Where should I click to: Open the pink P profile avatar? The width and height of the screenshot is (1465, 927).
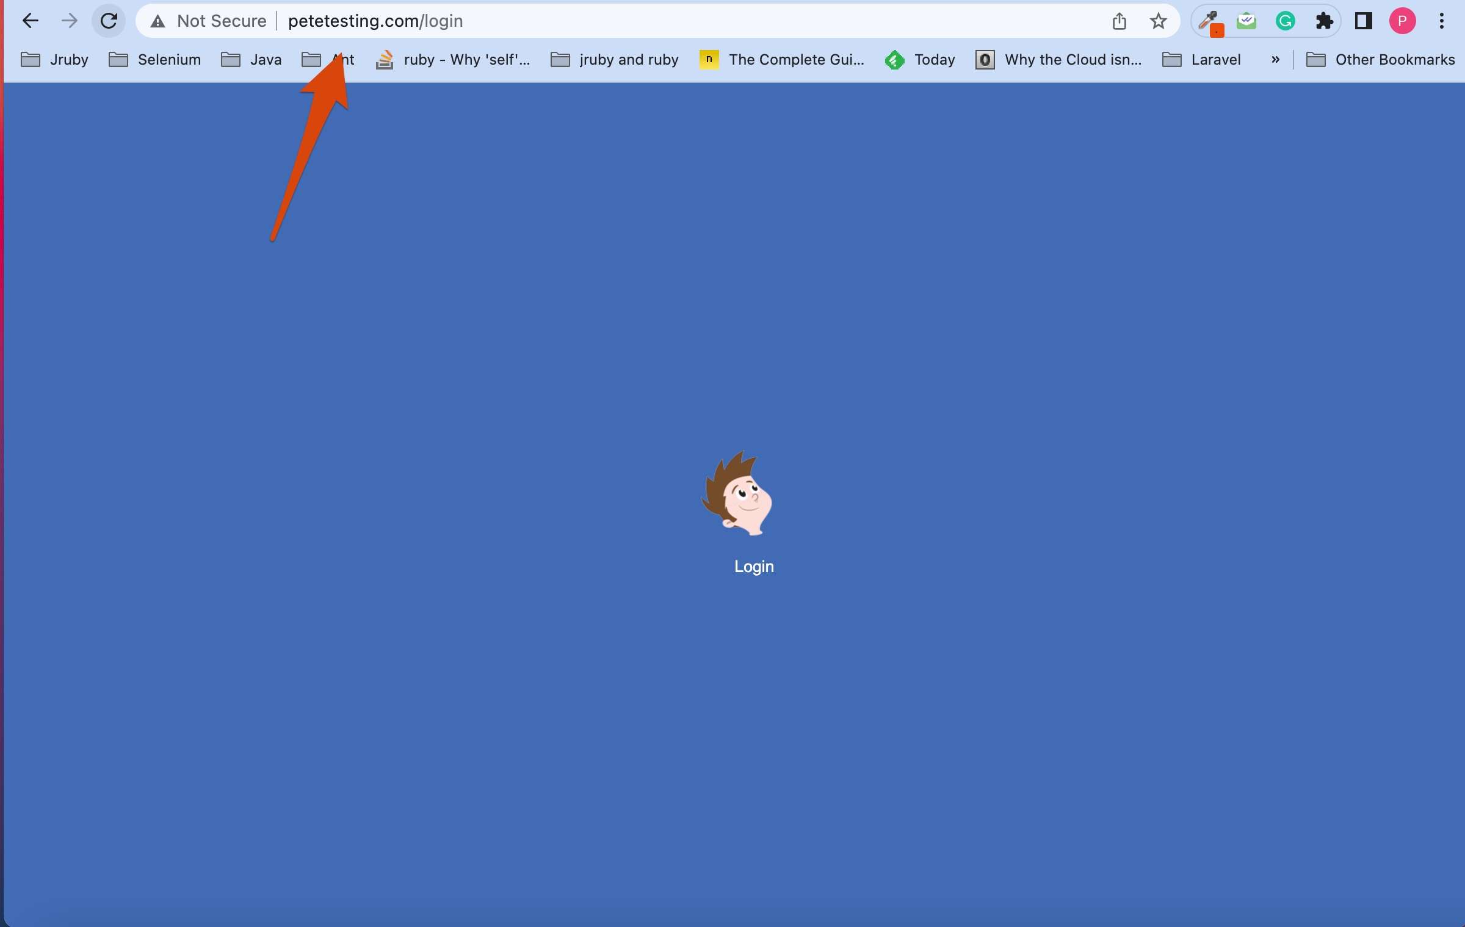click(x=1402, y=21)
